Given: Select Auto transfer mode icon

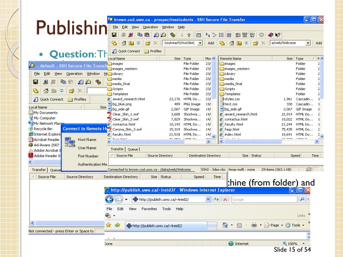Looking at the screenshot, I should pos(252,35).
